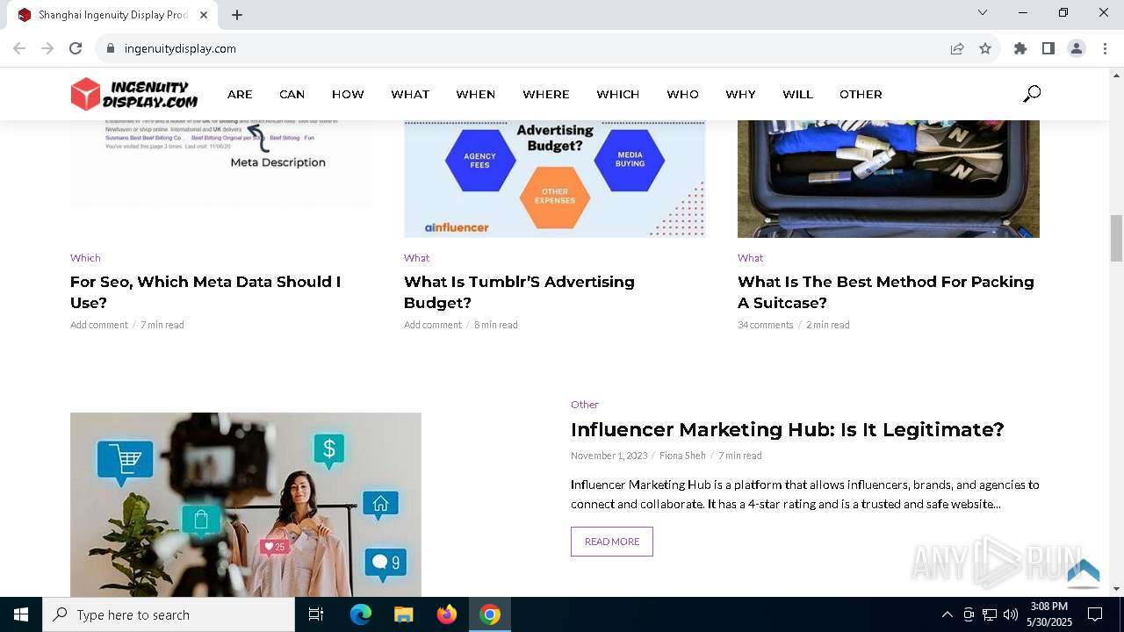The image size is (1124, 632).
Task: Click the scroll-to-top arrow button
Action: (1084, 572)
